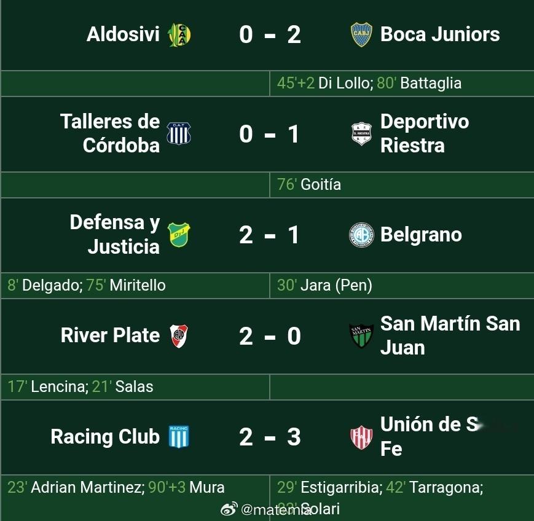Open the River Plate team link

(x=111, y=335)
